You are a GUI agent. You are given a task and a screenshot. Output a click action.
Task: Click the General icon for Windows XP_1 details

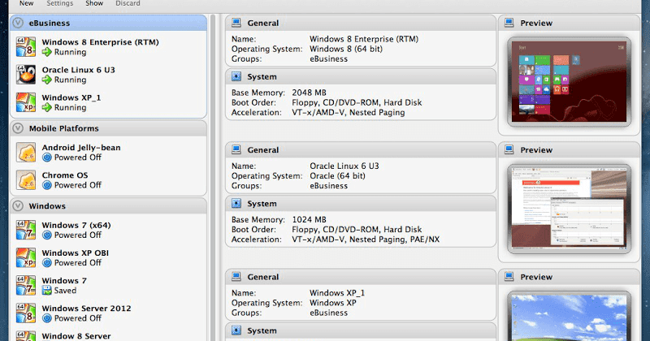click(236, 277)
